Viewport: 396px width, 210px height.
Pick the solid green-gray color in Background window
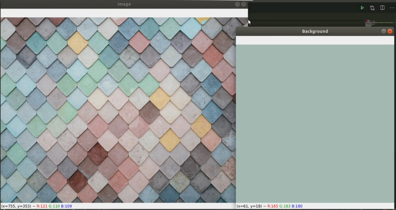315,124
